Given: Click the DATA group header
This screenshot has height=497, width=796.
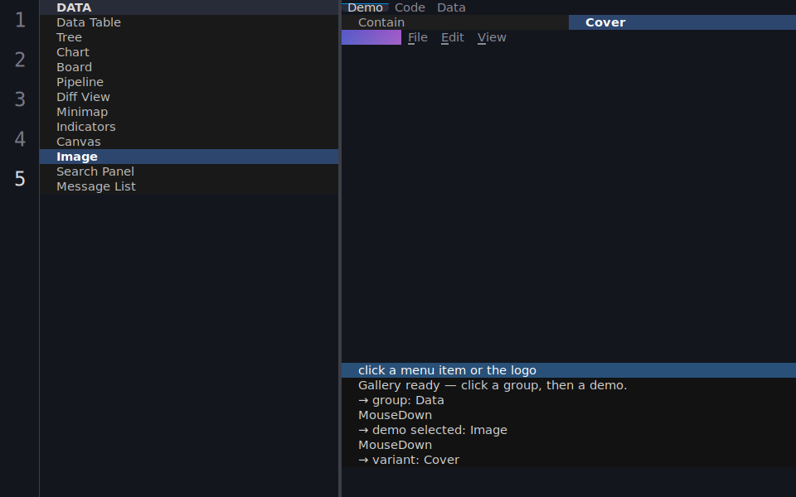Looking at the screenshot, I should (189, 7).
